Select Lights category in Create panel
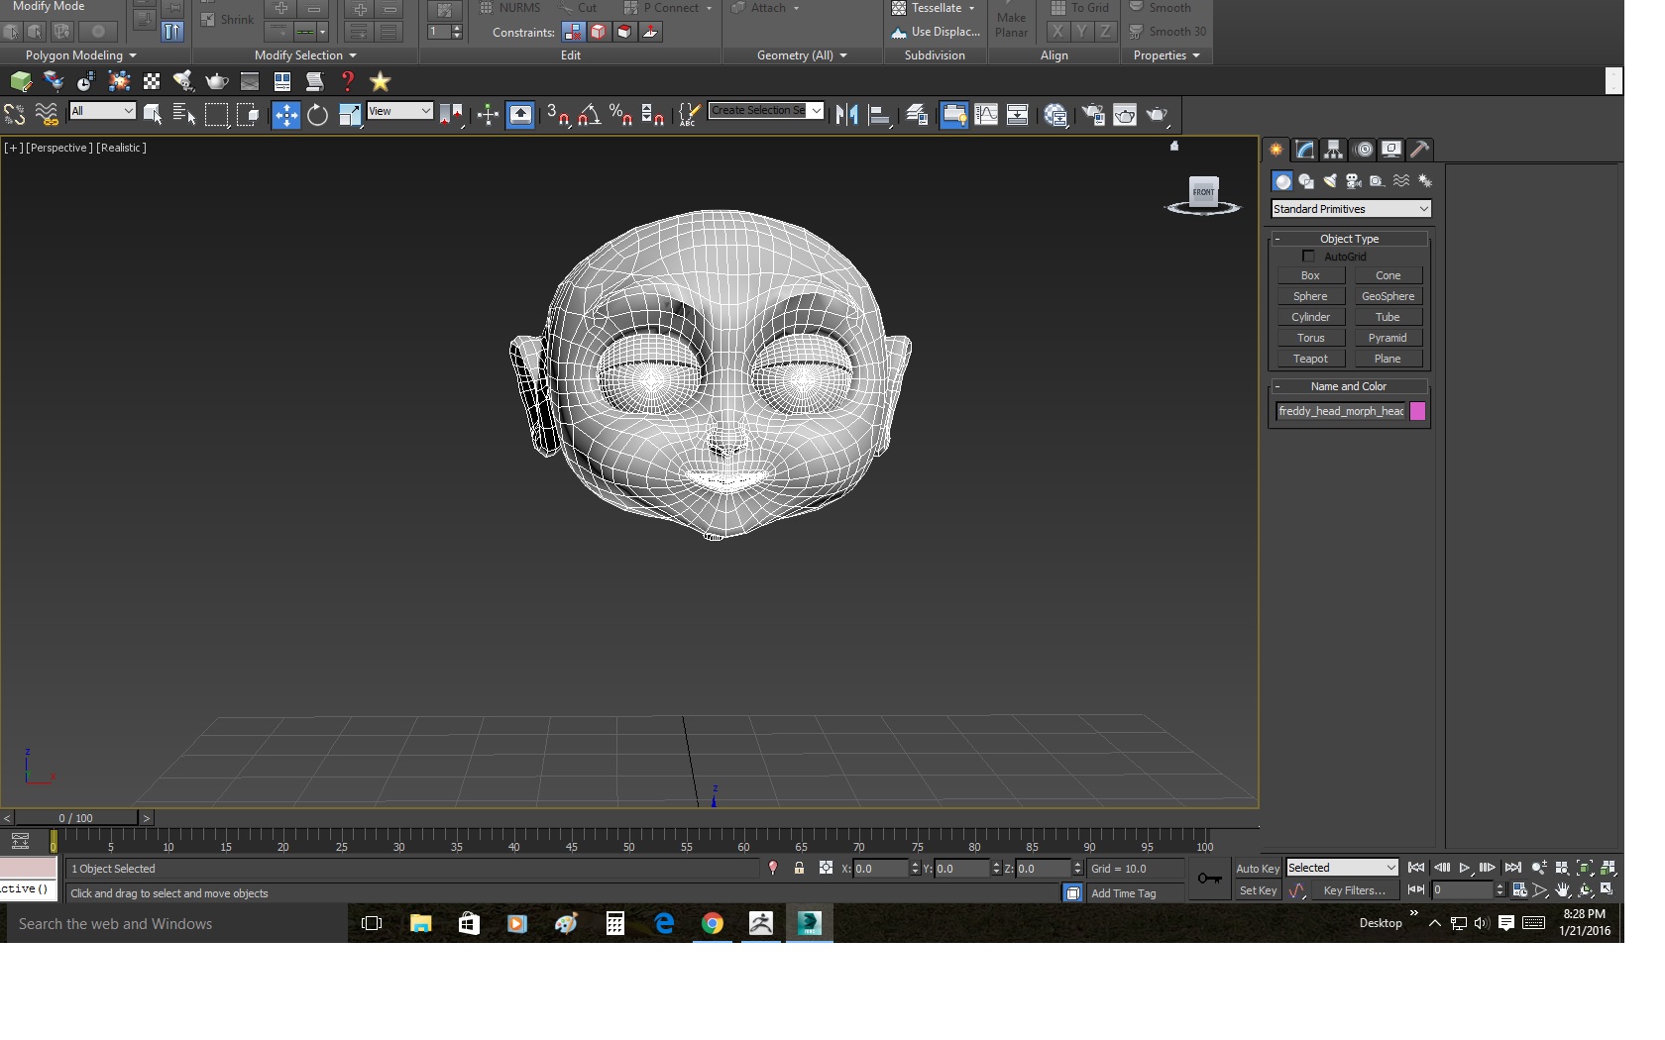The height and width of the screenshot is (1040, 1665). (1330, 181)
